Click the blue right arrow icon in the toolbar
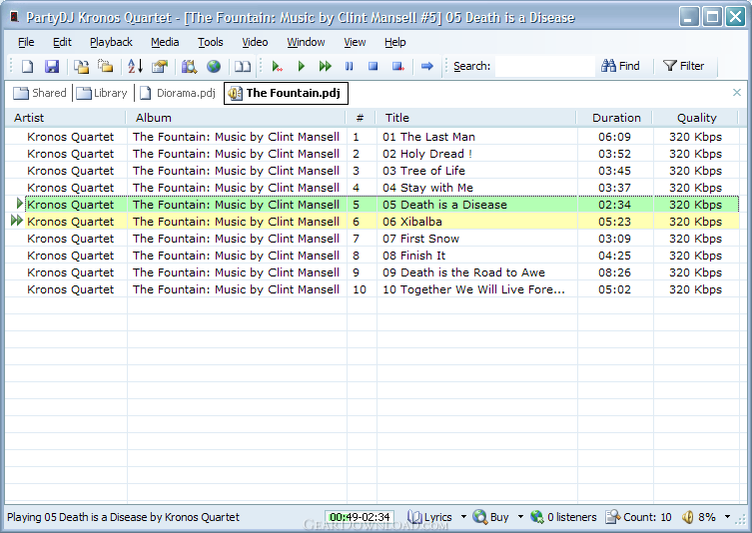 click(426, 66)
